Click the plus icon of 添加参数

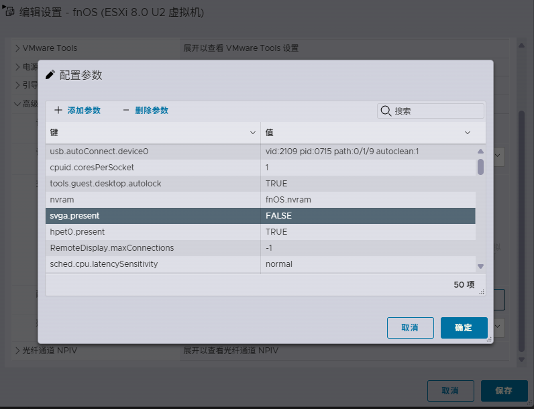58,110
